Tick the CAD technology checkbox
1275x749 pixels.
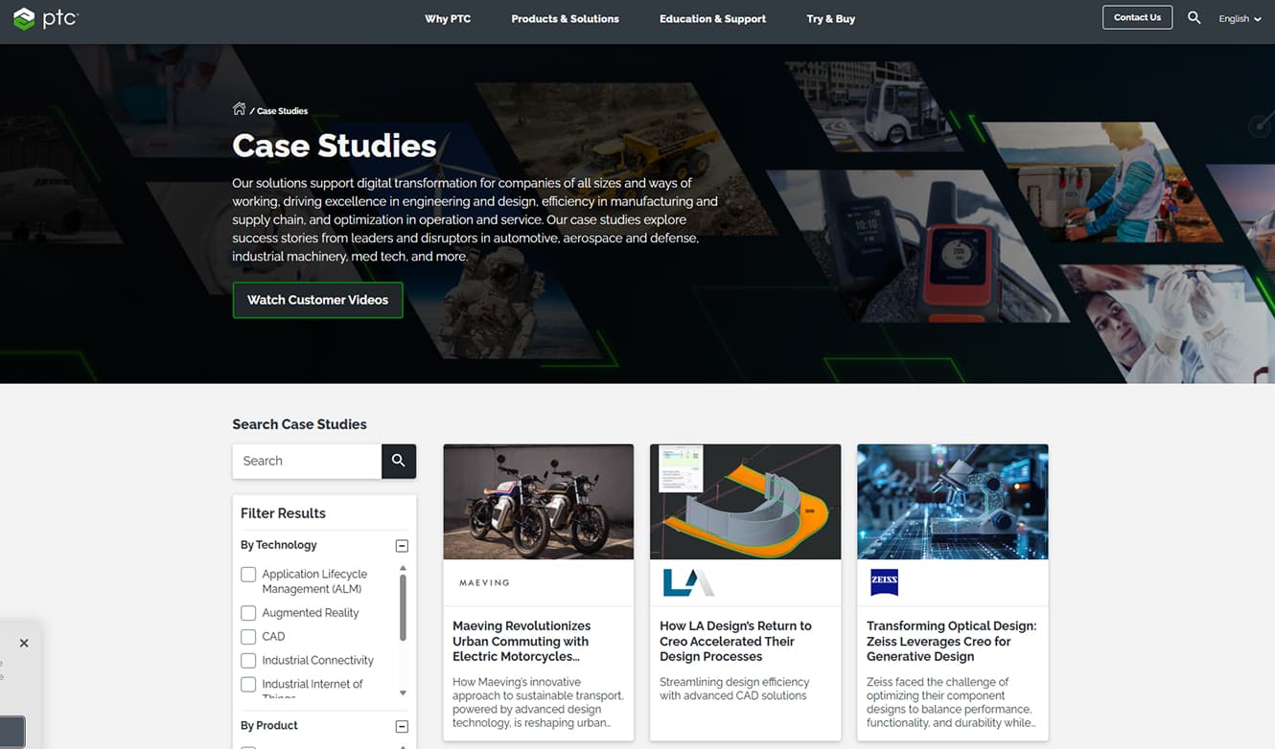(248, 636)
